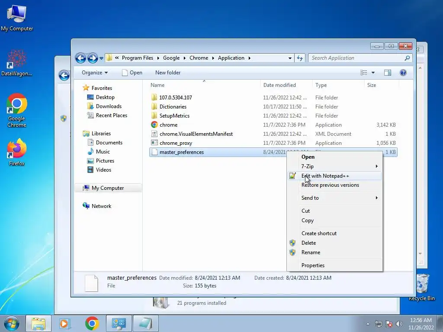443x332 pixels.
Task: Click the volume speaker tray icon
Action: [x=399, y=324]
